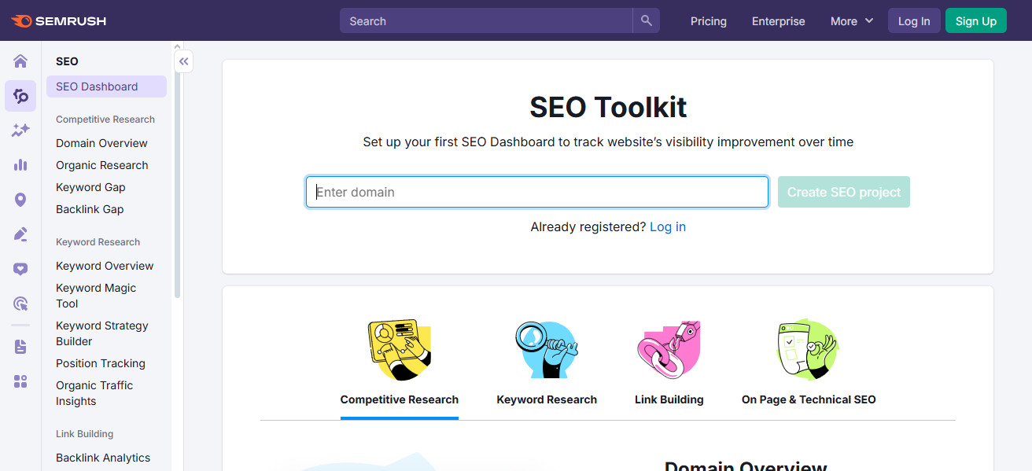This screenshot has height=471, width=1032.
Task: Click the Competitive Research sidebar section label
Action: 105,120
